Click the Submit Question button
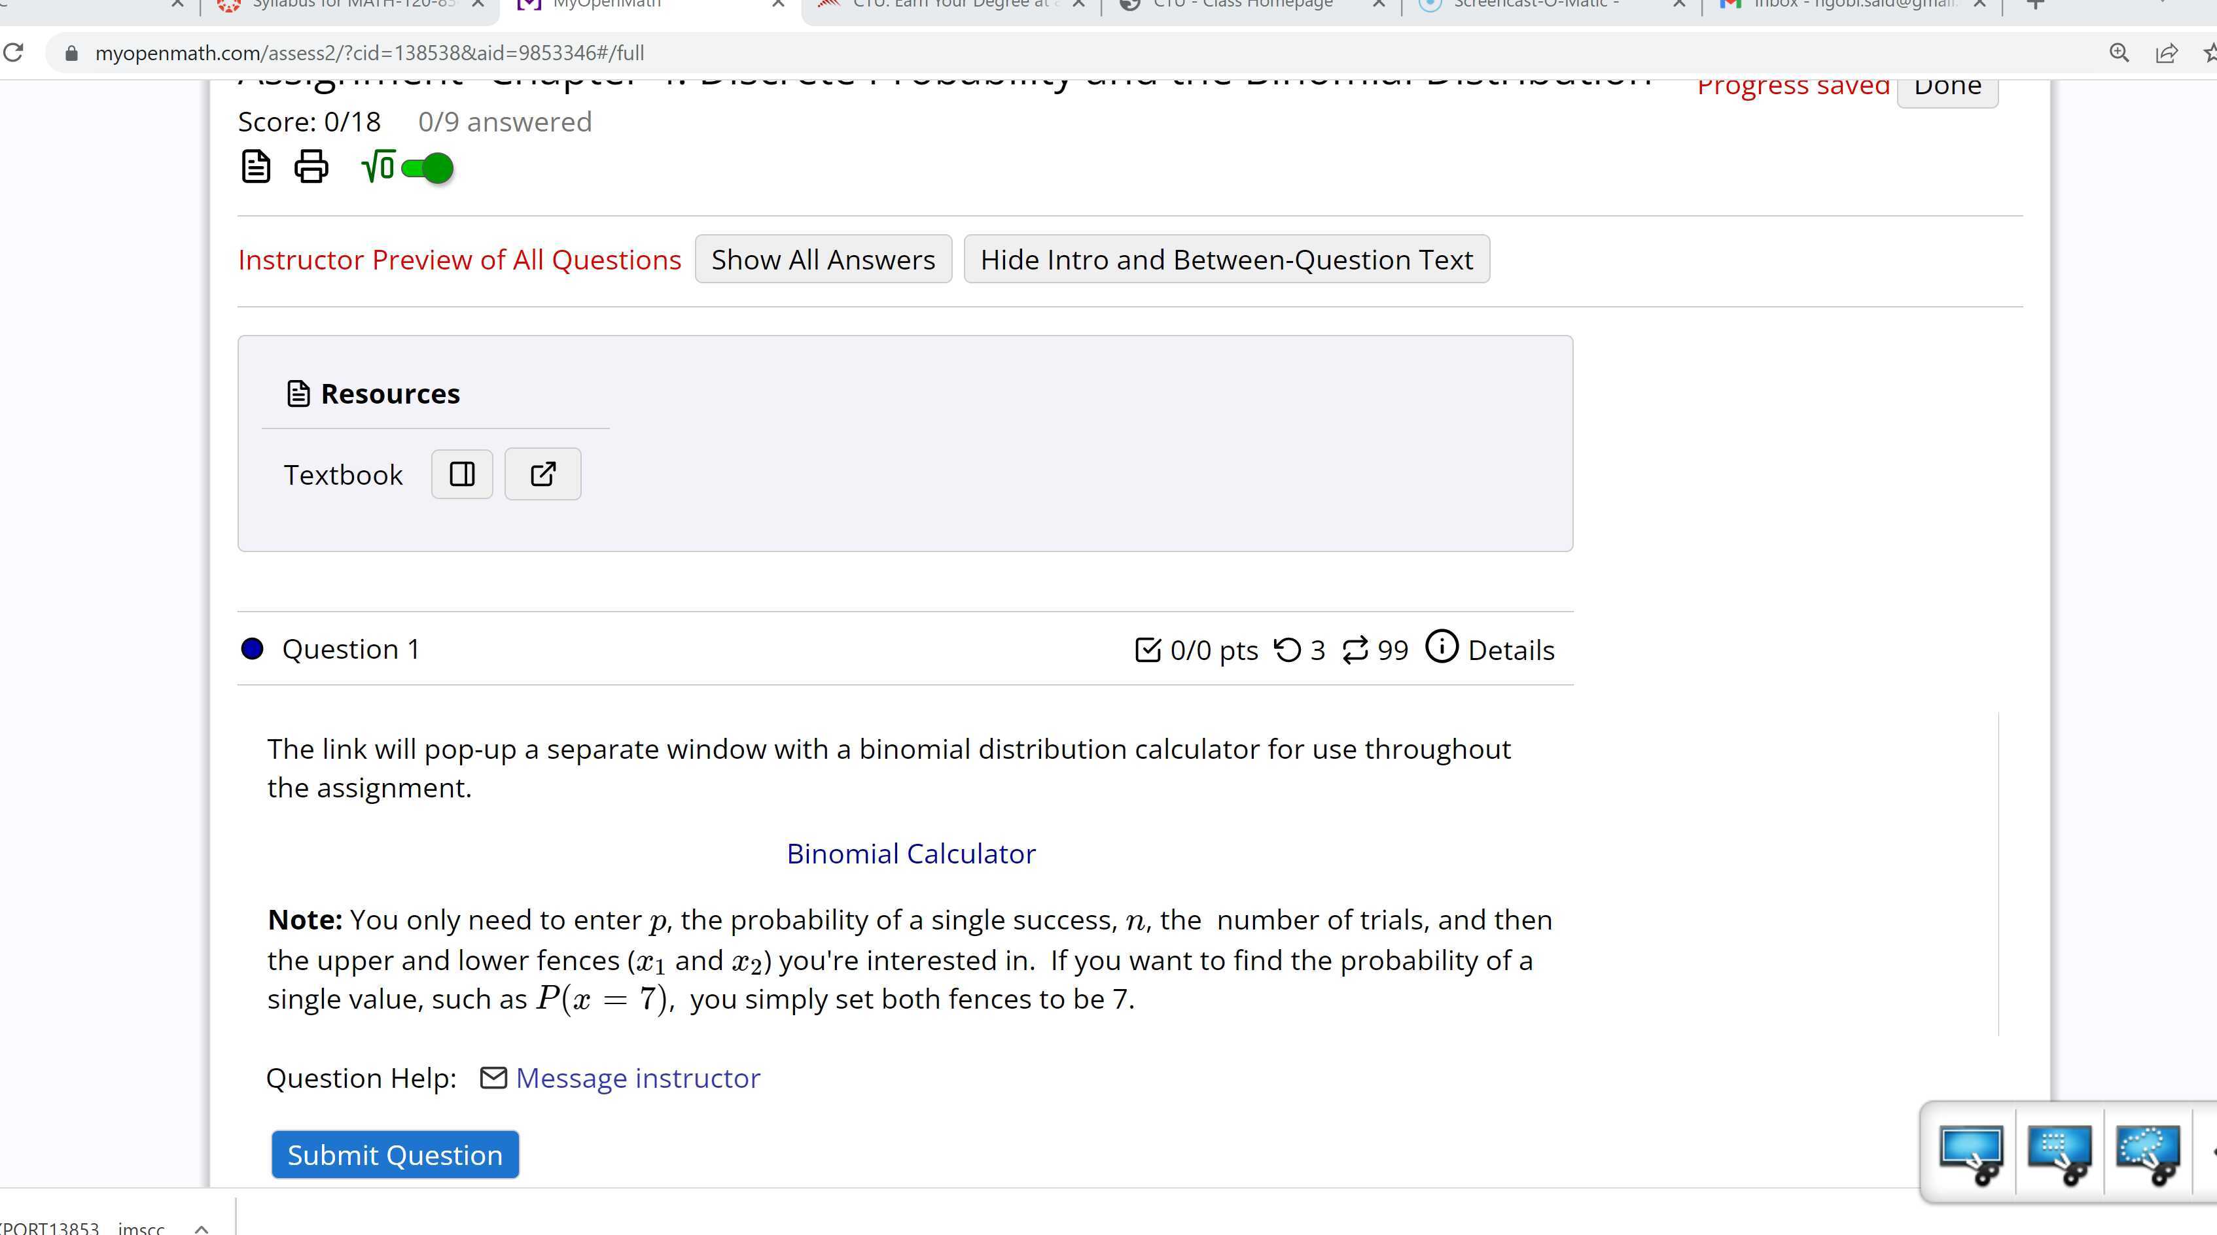Viewport: 2217px width, 1235px height. [394, 1154]
